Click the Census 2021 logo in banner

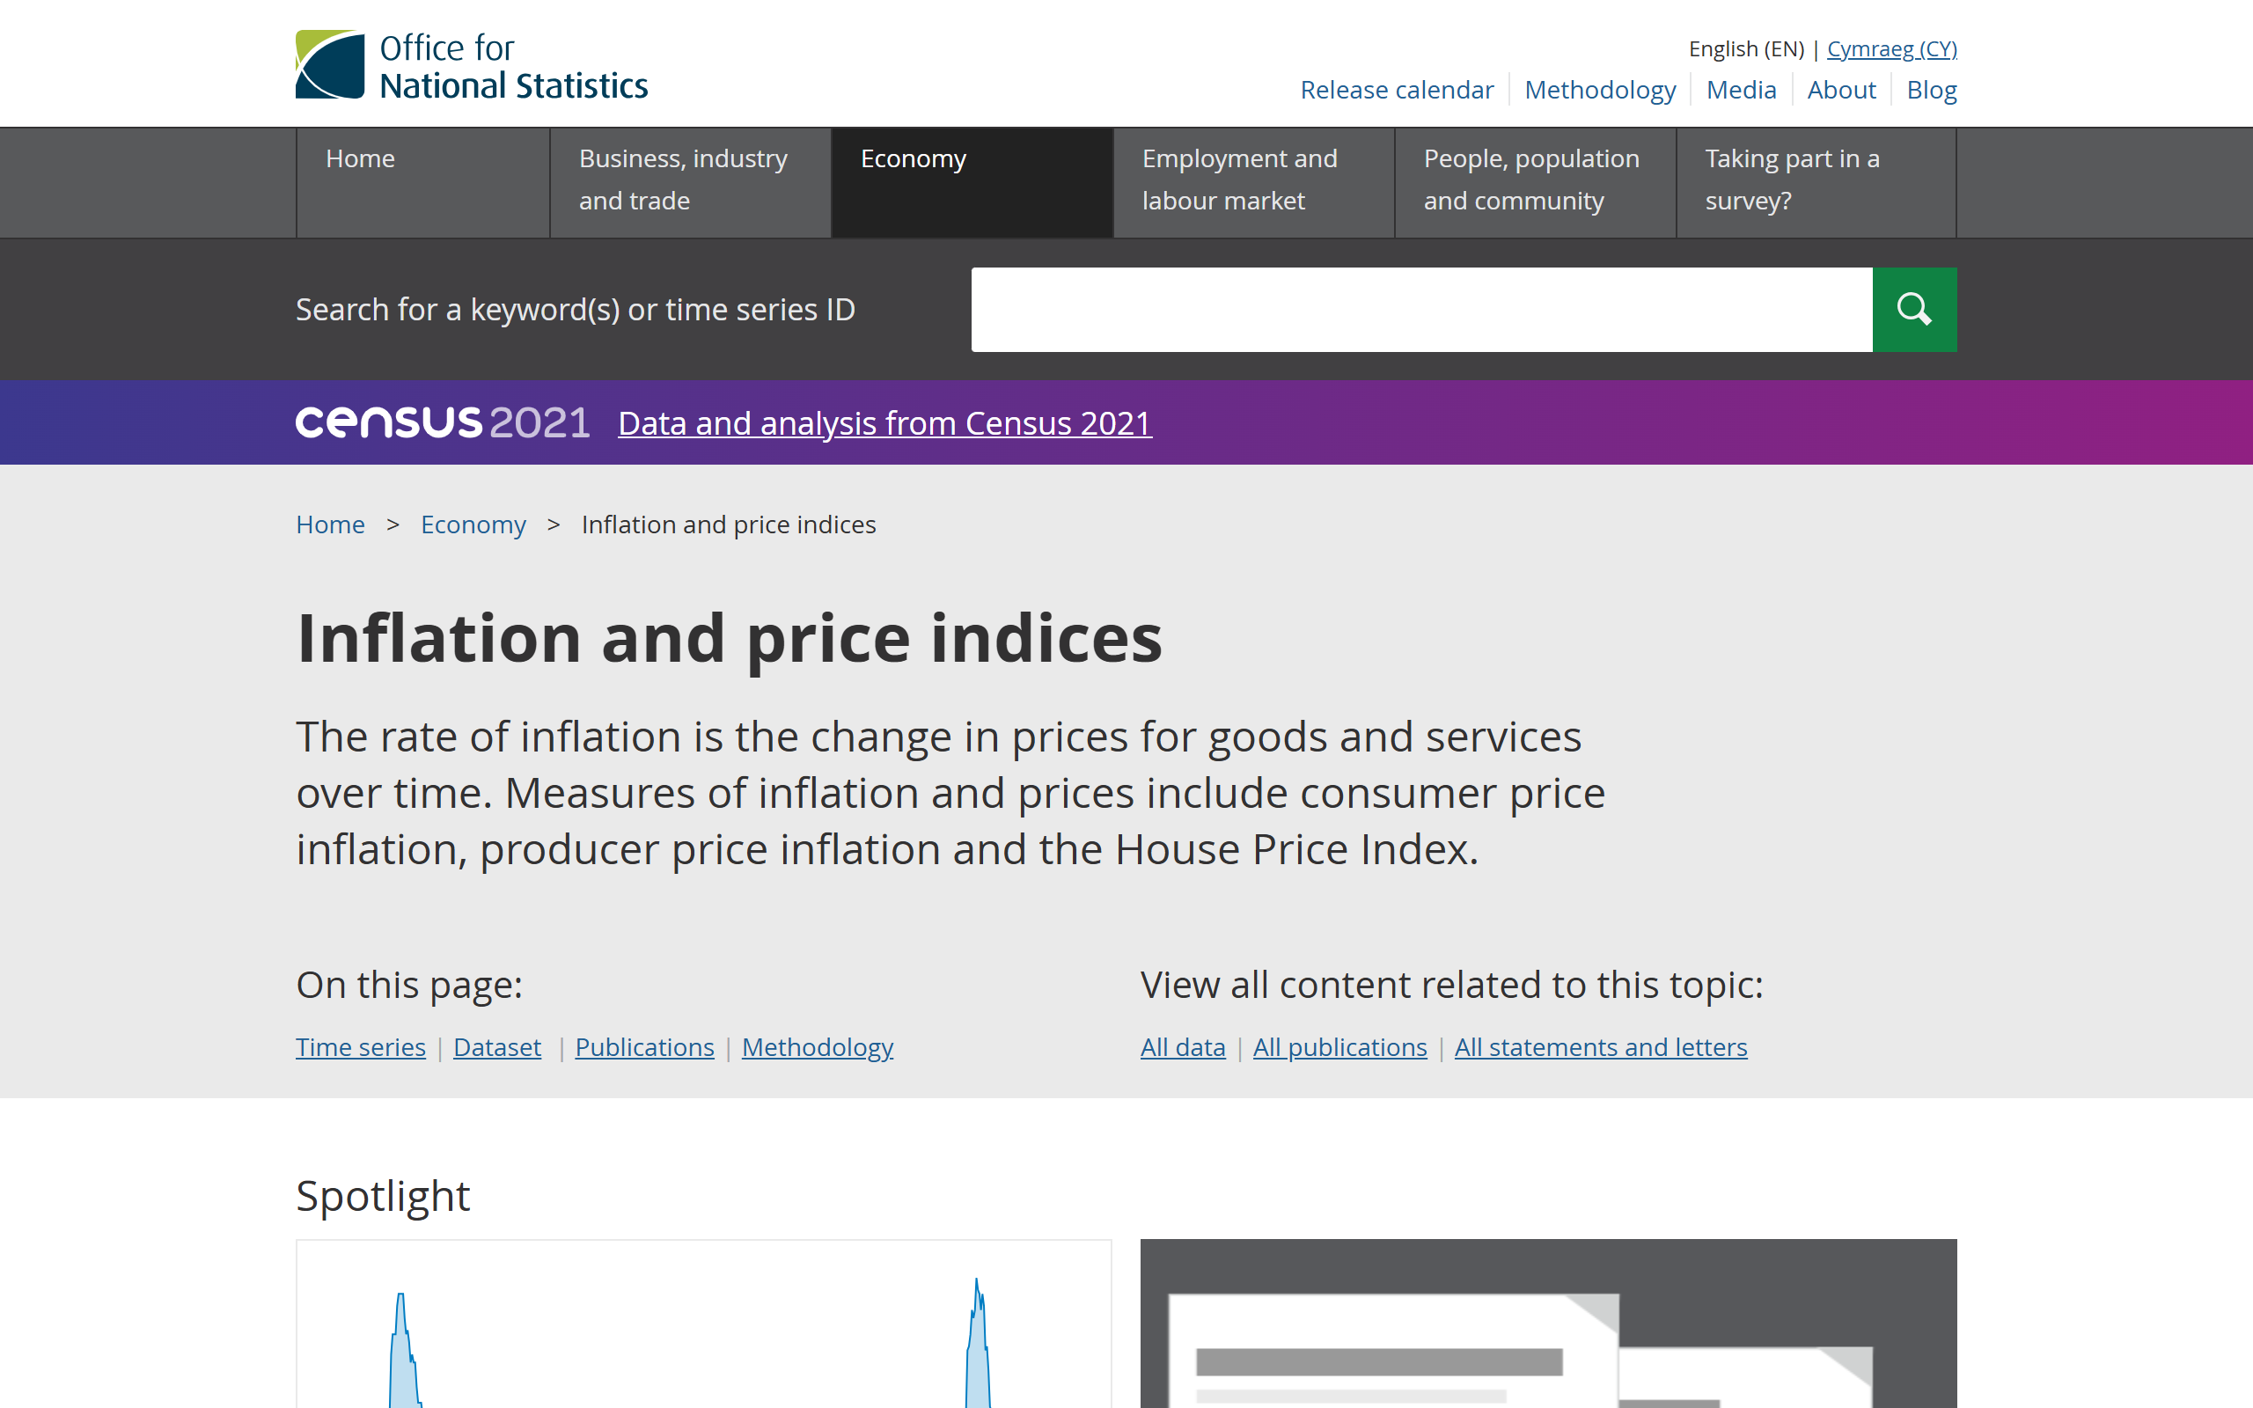click(442, 422)
